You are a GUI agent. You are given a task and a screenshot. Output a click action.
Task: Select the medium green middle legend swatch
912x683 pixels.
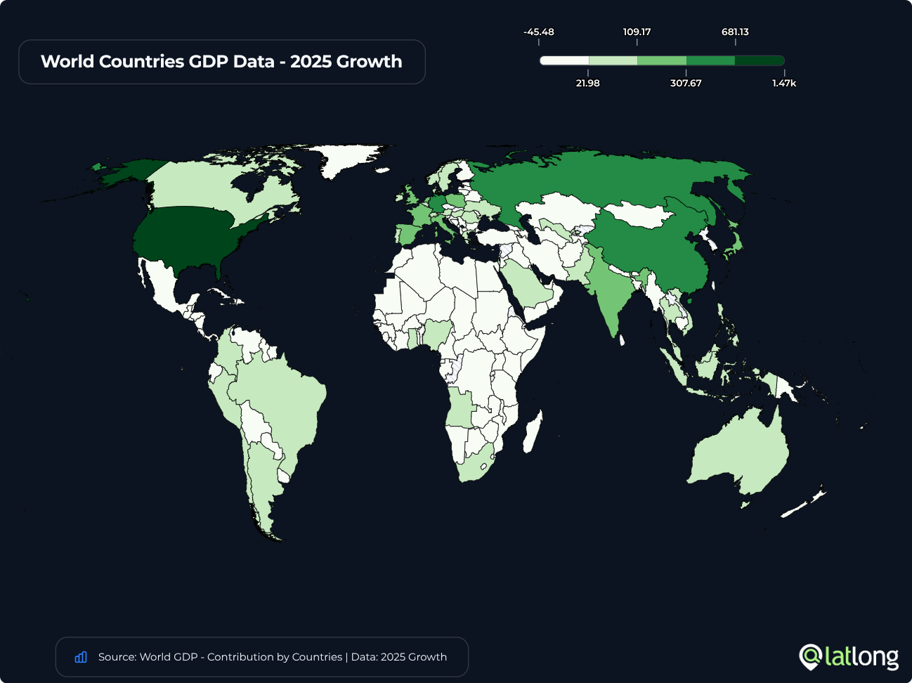click(662, 60)
